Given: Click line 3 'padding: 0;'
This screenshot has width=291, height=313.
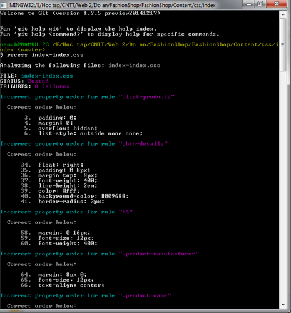Looking at the screenshot, I should point(50,118).
